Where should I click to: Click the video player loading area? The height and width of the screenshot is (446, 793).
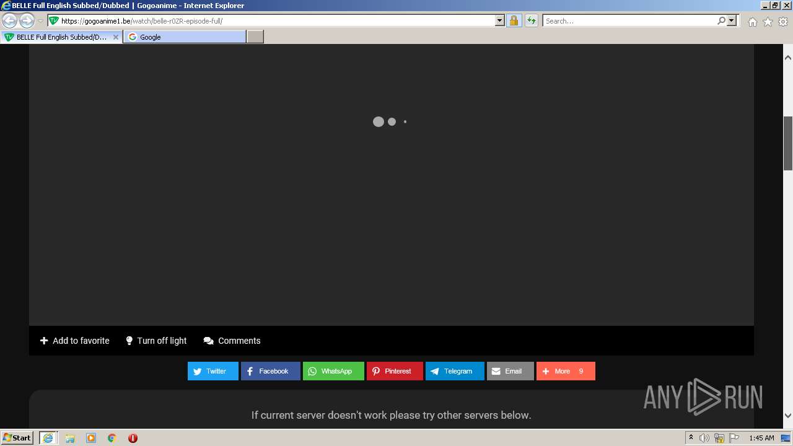pos(392,185)
